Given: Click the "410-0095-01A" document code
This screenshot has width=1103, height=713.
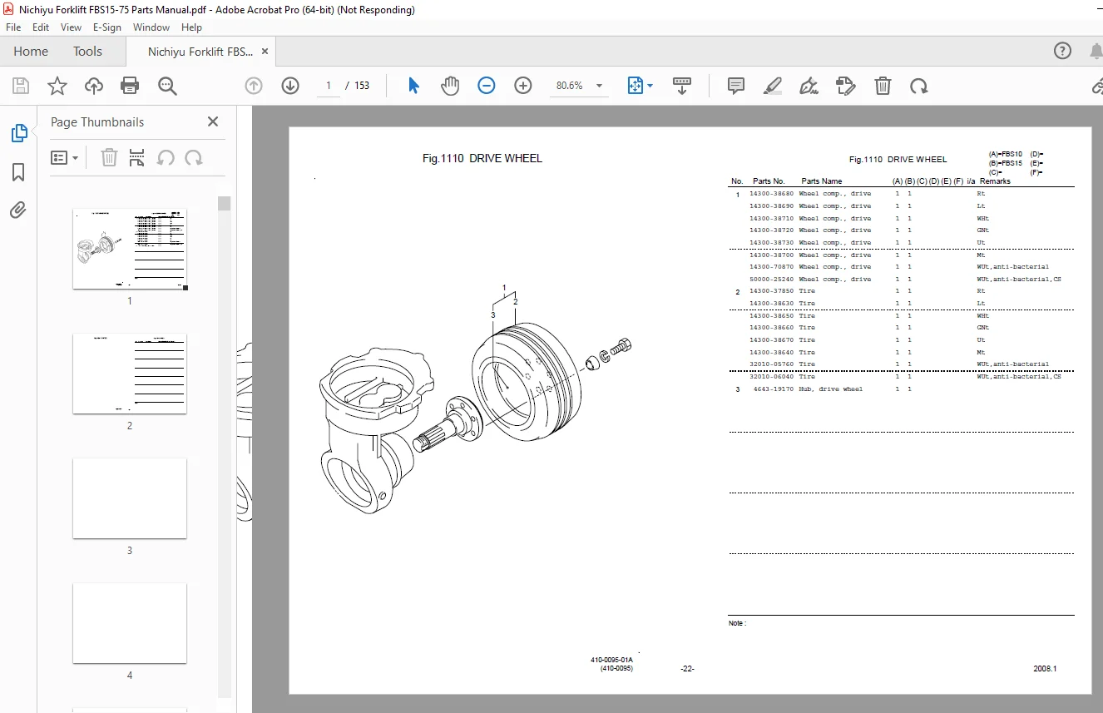Looking at the screenshot, I should tap(612, 661).
